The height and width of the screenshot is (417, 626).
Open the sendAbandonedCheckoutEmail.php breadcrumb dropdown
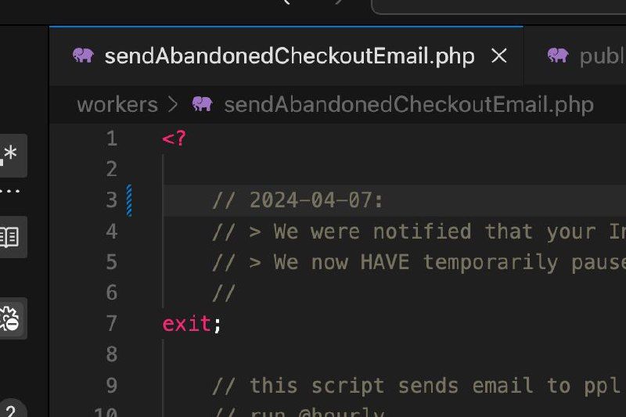tap(408, 105)
